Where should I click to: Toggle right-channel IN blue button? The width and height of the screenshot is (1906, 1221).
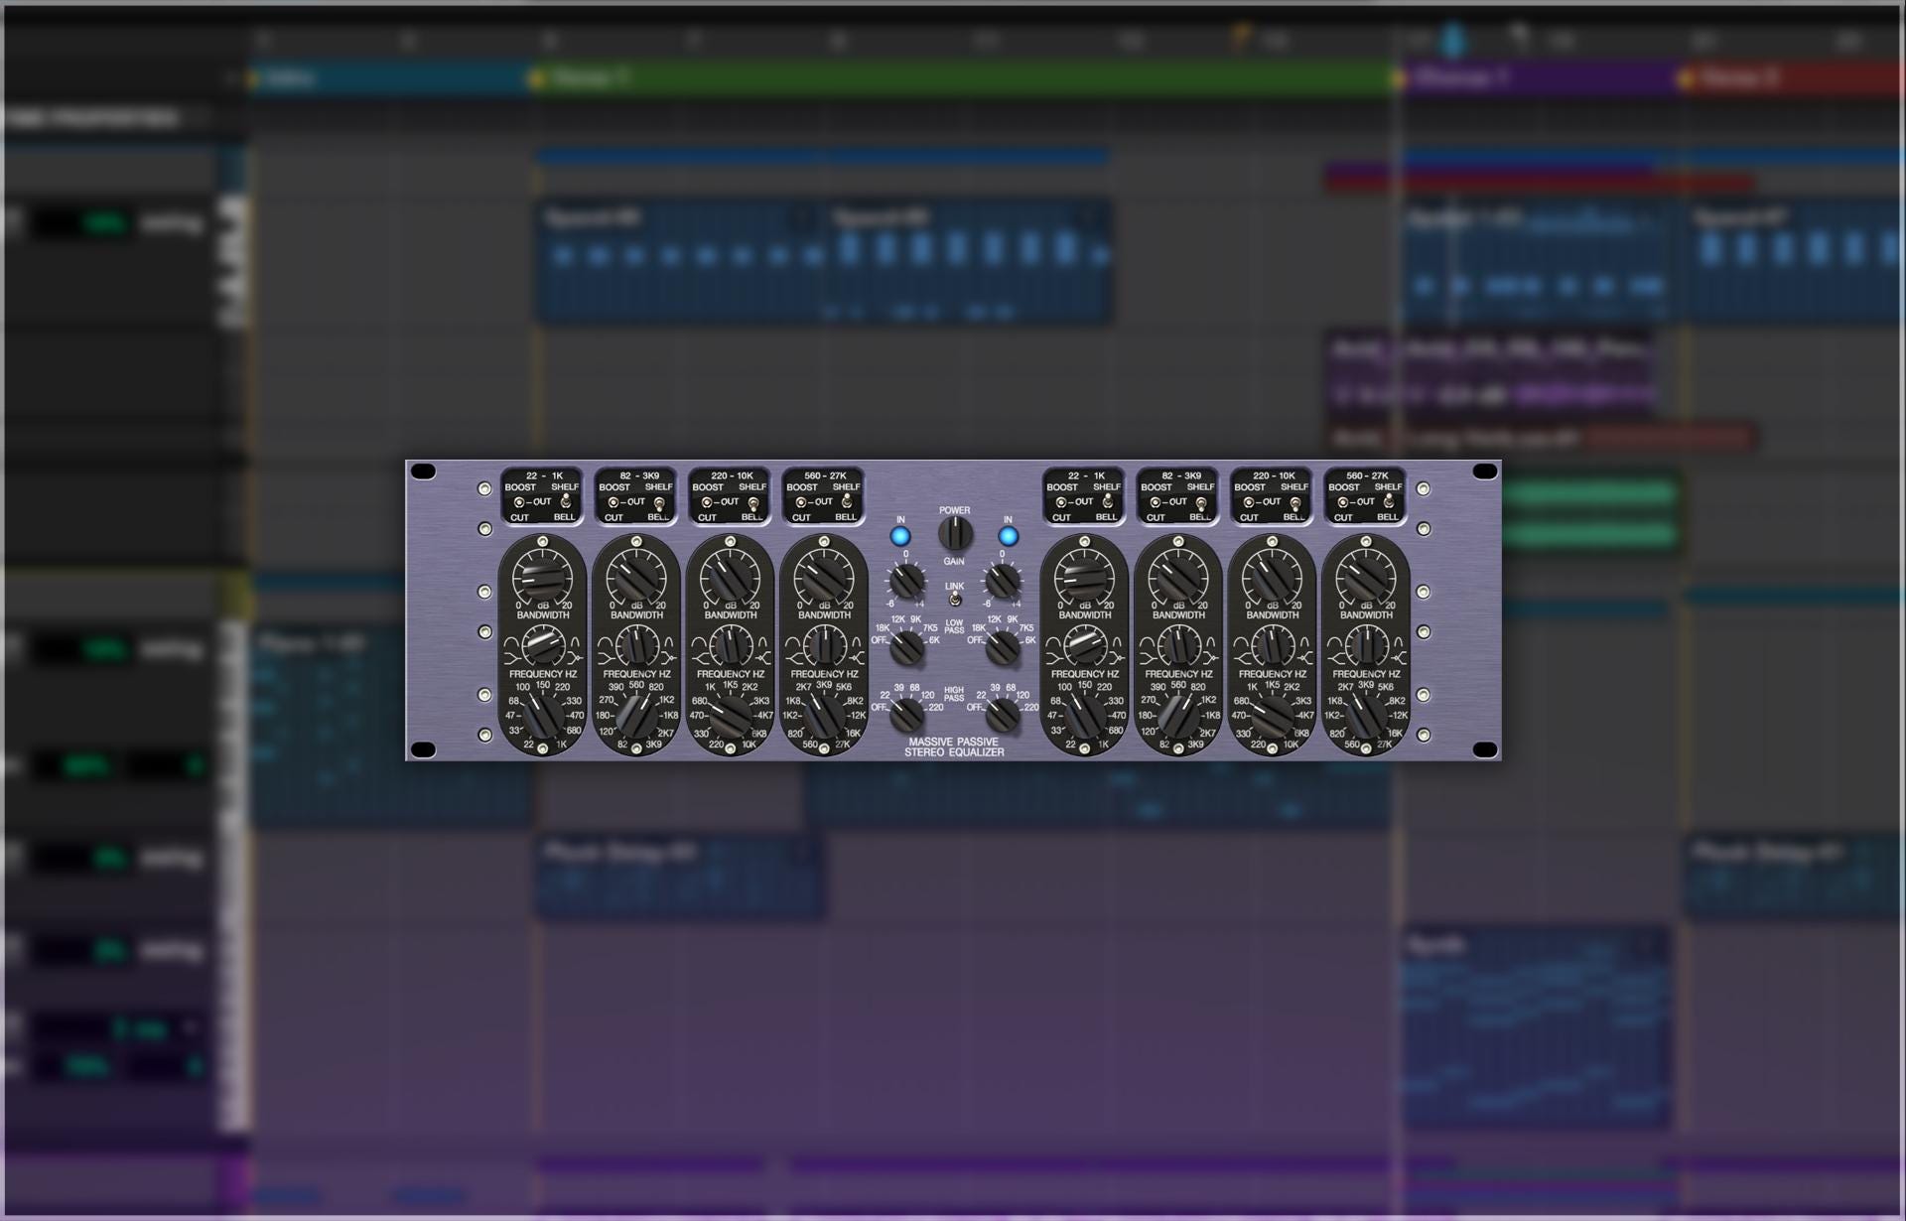tap(1008, 537)
